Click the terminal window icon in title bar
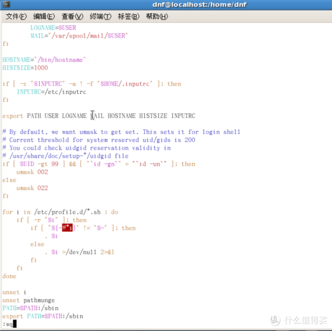 click(x=6, y=4)
